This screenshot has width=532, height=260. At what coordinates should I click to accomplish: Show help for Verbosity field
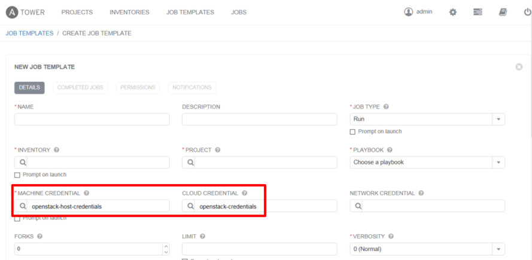pyautogui.click(x=391, y=236)
